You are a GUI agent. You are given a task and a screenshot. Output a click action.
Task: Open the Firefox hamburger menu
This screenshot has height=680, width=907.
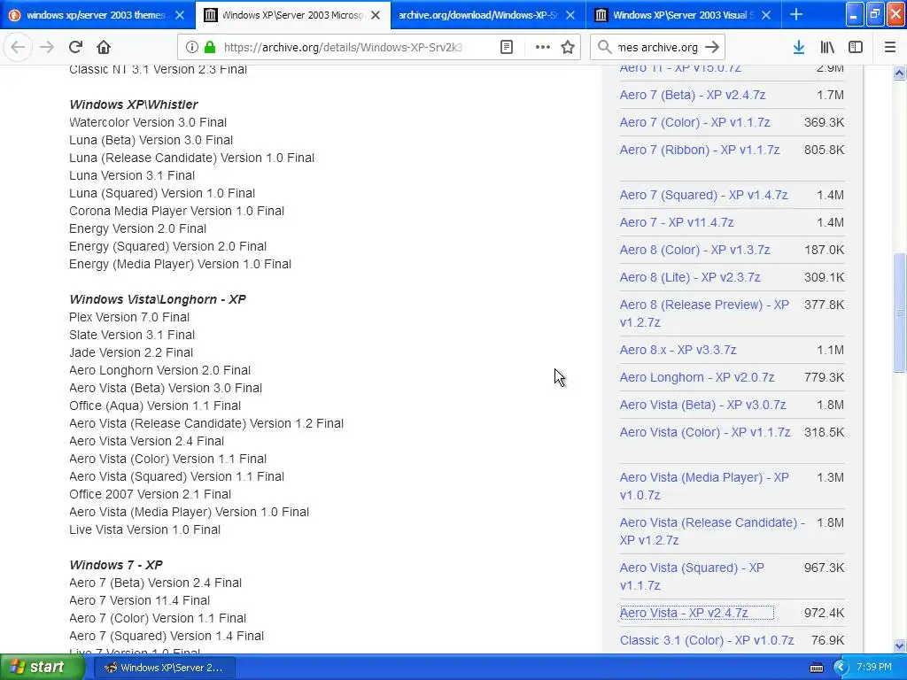coord(890,47)
